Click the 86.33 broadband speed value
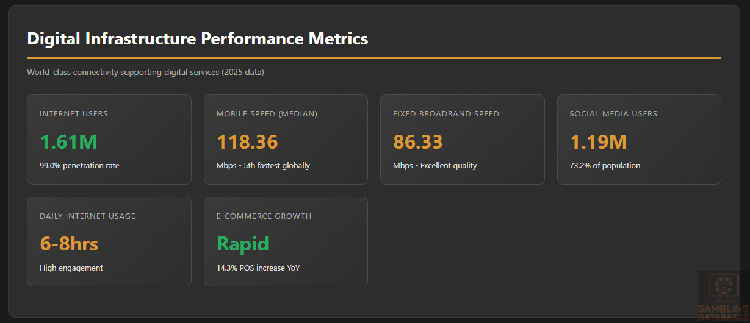Viewport: 750px width, 323px height. click(x=417, y=142)
